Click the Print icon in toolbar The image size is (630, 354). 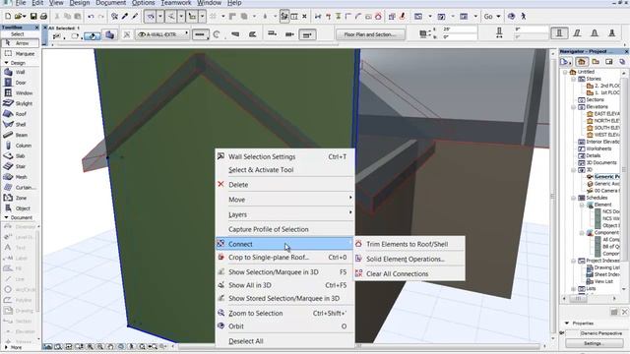tap(43, 16)
